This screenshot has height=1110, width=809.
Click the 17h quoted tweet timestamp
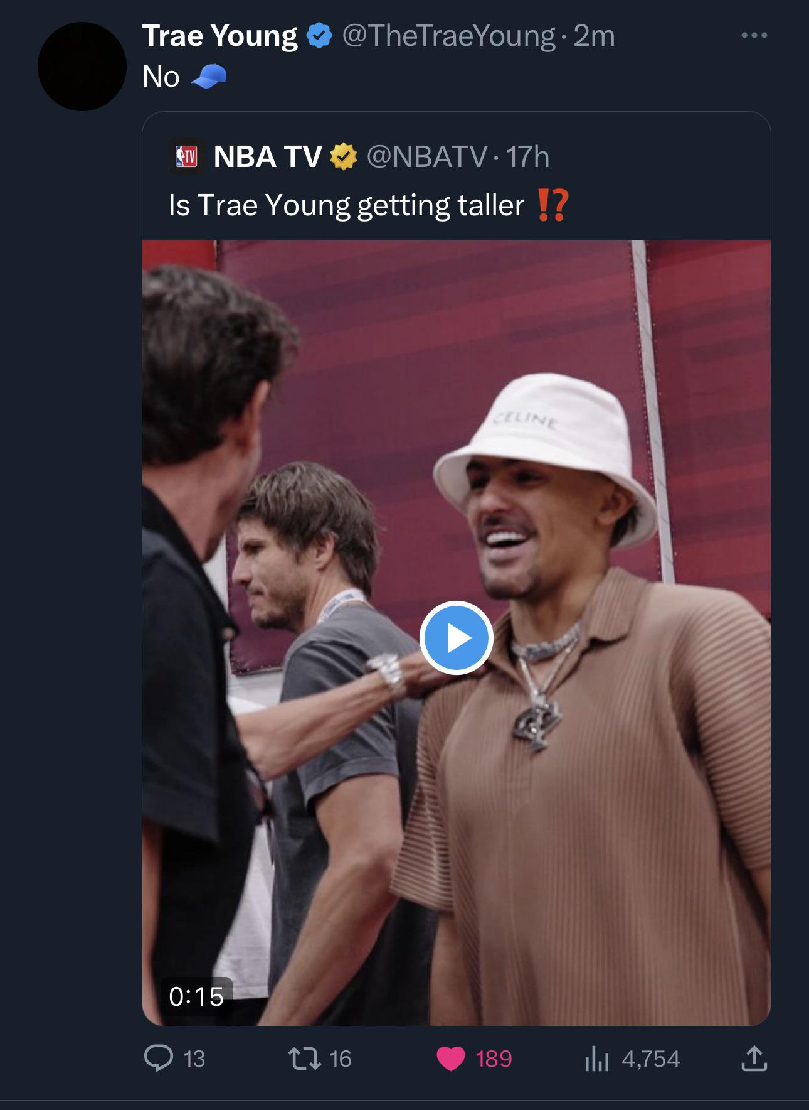click(x=527, y=157)
